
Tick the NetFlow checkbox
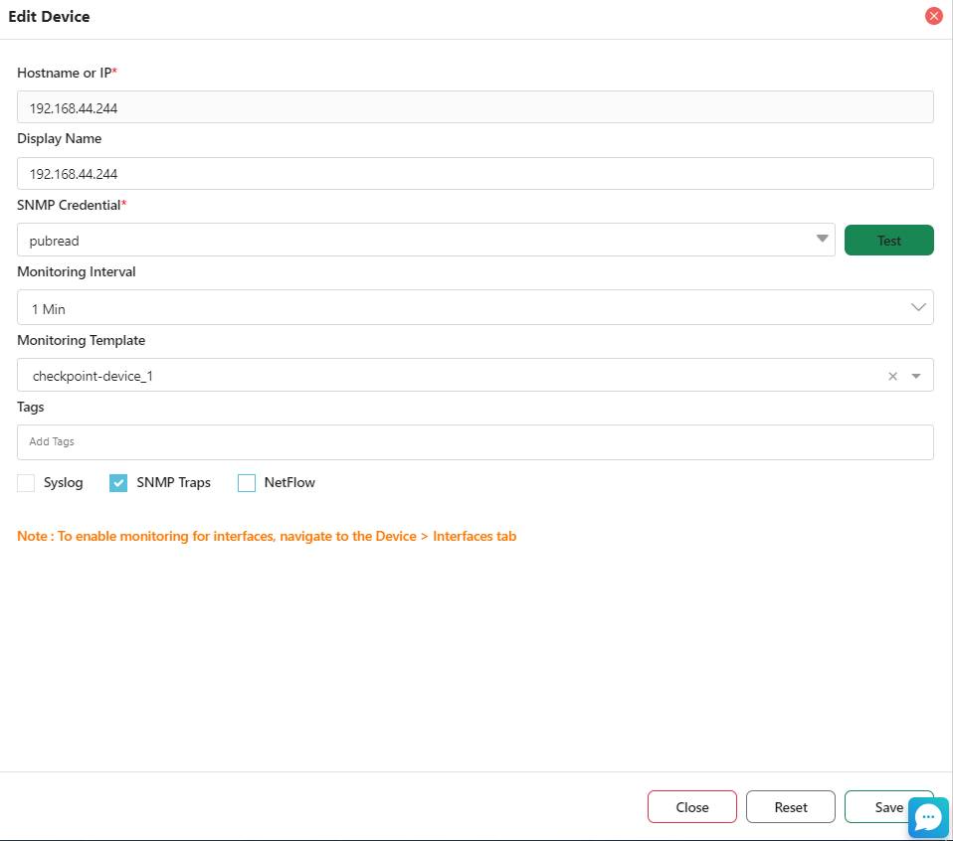click(246, 483)
